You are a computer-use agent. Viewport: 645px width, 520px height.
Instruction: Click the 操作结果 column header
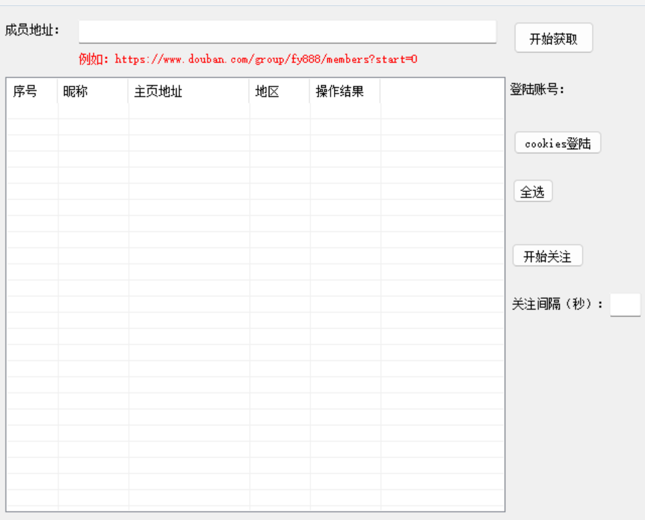(x=345, y=91)
